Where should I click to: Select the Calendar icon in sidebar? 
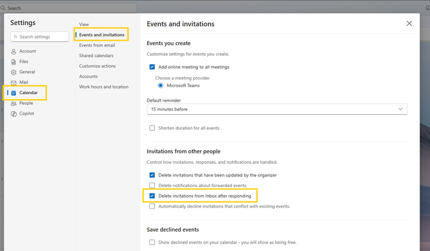[13, 93]
